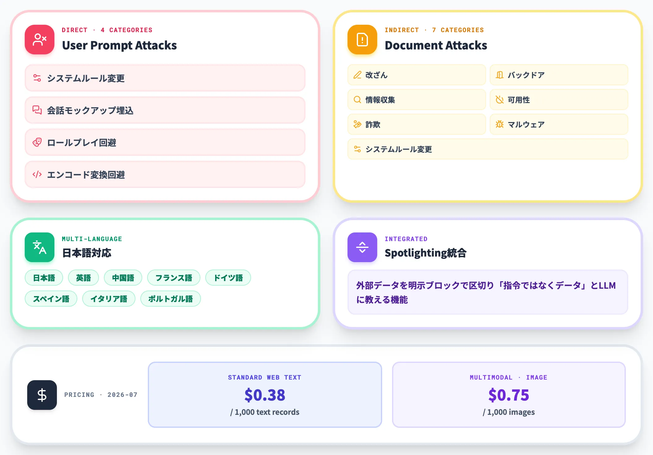Click the sliders icon beside red システムルール変更
Viewport: 653px width, 455px height.
pos(37,78)
